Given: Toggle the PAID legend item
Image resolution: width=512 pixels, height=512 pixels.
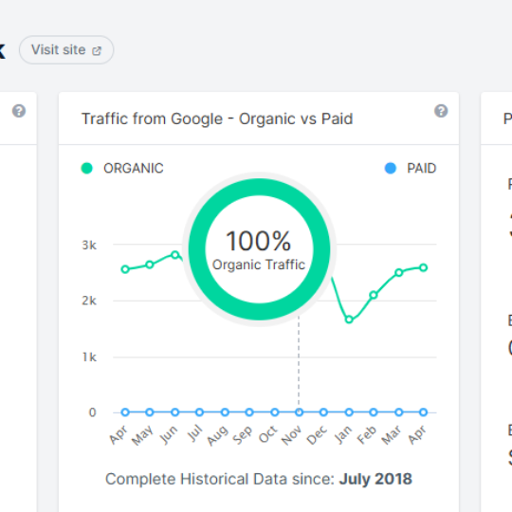Looking at the screenshot, I should pos(411,168).
